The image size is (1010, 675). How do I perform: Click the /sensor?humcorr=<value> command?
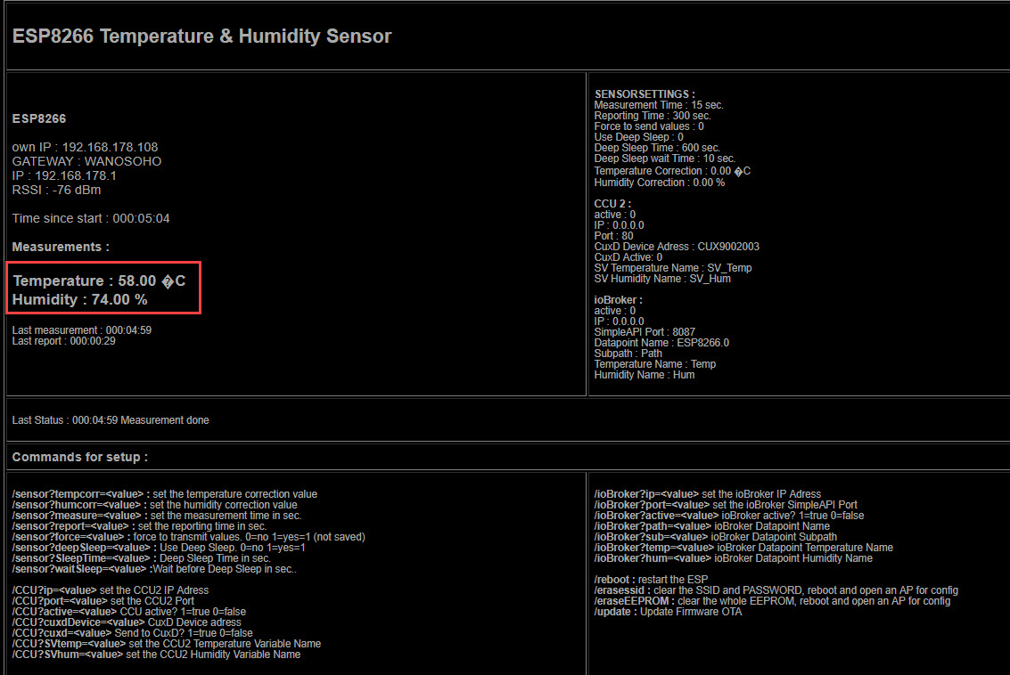tap(154, 505)
